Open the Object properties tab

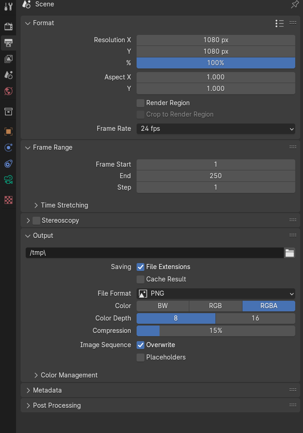8,131
